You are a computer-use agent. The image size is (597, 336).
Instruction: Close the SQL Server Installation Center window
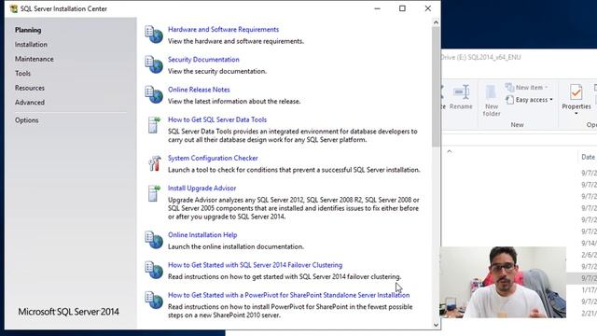pos(428,8)
